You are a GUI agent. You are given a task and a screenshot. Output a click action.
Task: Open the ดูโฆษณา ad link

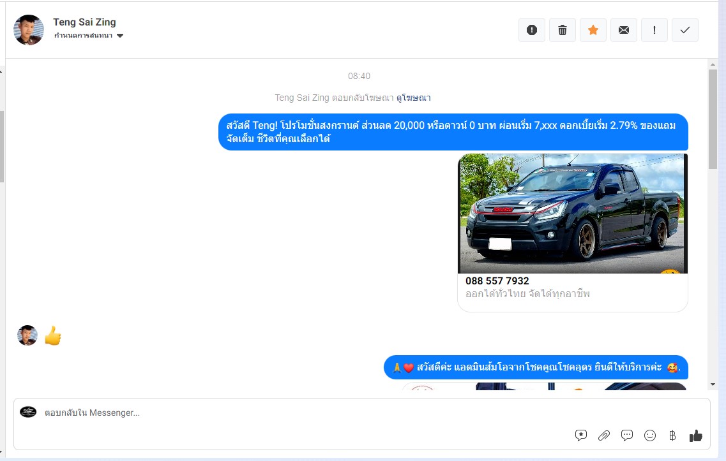(414, 98)
